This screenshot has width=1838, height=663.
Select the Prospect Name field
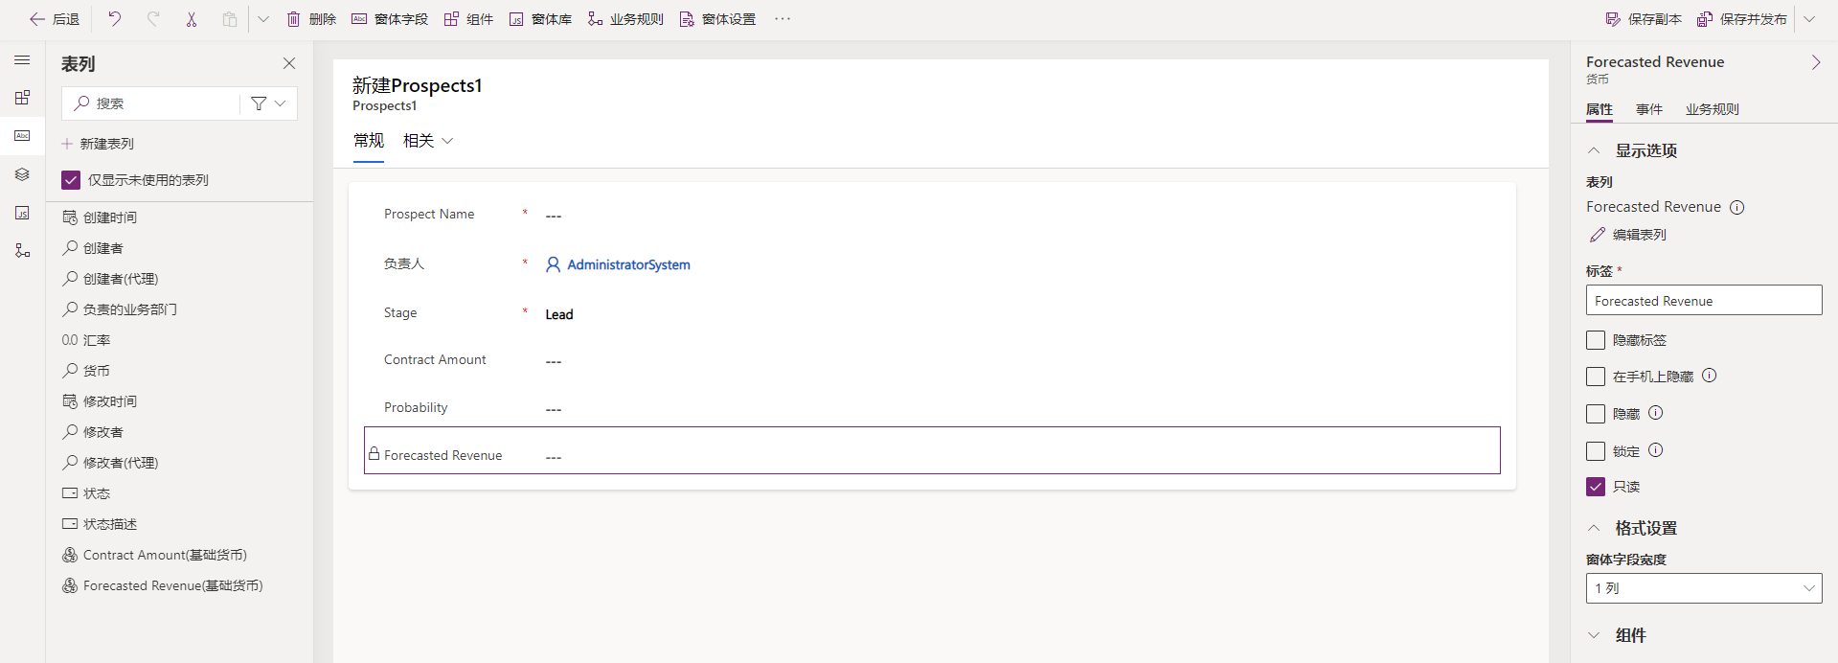[x=932, y=215]
